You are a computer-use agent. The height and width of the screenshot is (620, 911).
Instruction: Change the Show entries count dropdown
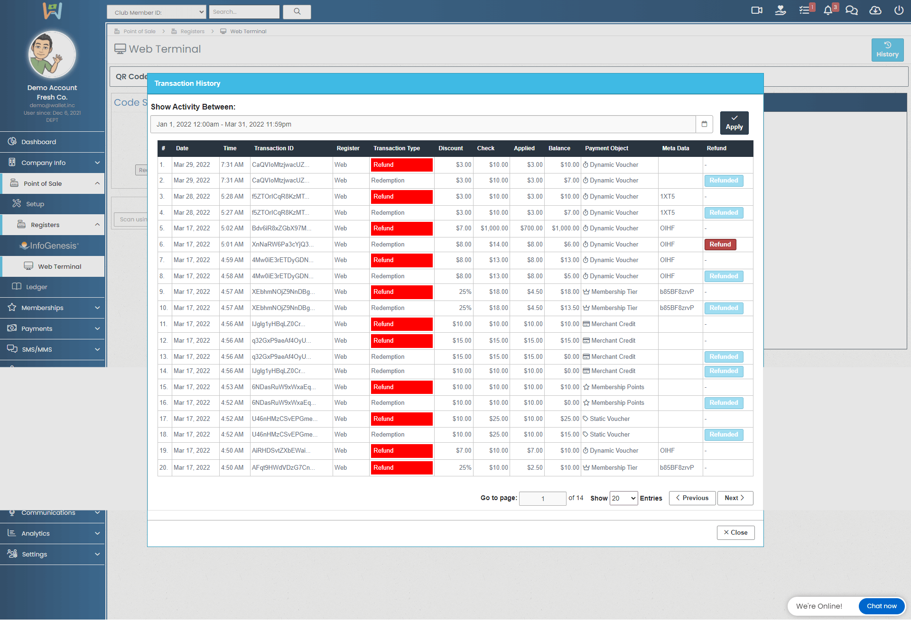[623, 498]
